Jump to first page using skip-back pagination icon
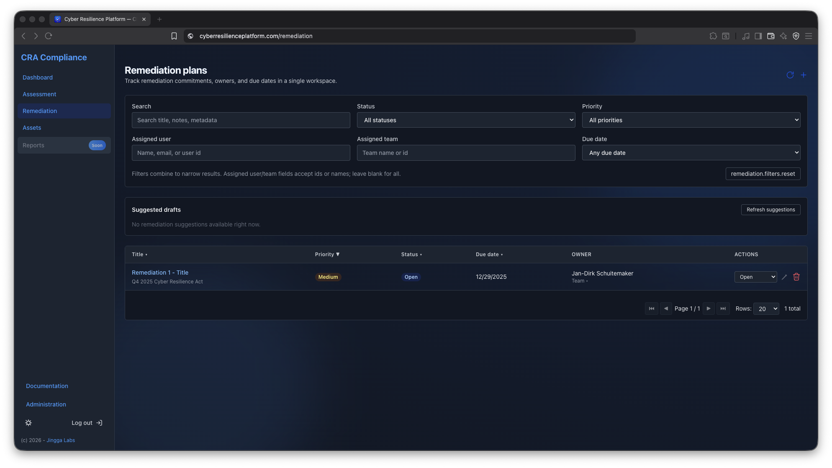Screen dimensions: 832x468 (x=651, y=309)
